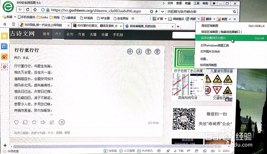
Task: Click the browser back arrow button
Action: click(x=20, y=10)
